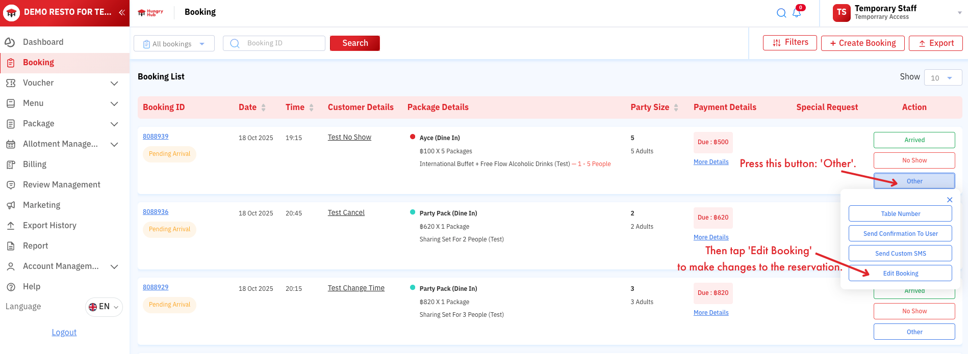The image size is (968, 354).
Task: Sort bookings by Date column arrows
Action: (263, 107)
